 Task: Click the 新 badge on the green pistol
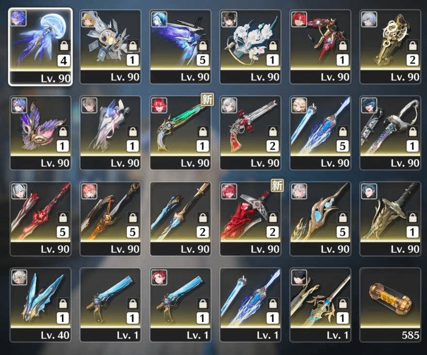(207, 99)
